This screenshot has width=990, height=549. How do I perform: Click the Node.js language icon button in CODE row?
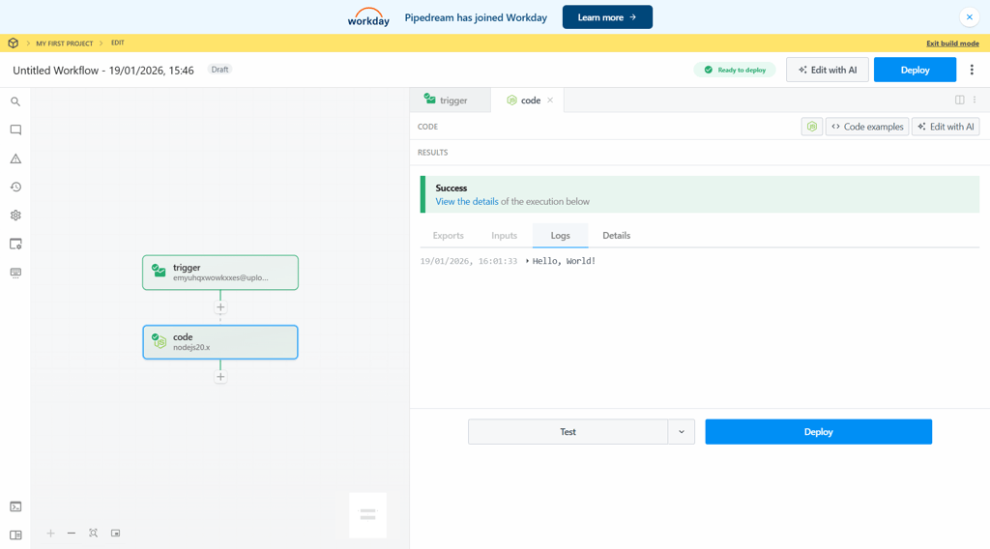point(812,127)
